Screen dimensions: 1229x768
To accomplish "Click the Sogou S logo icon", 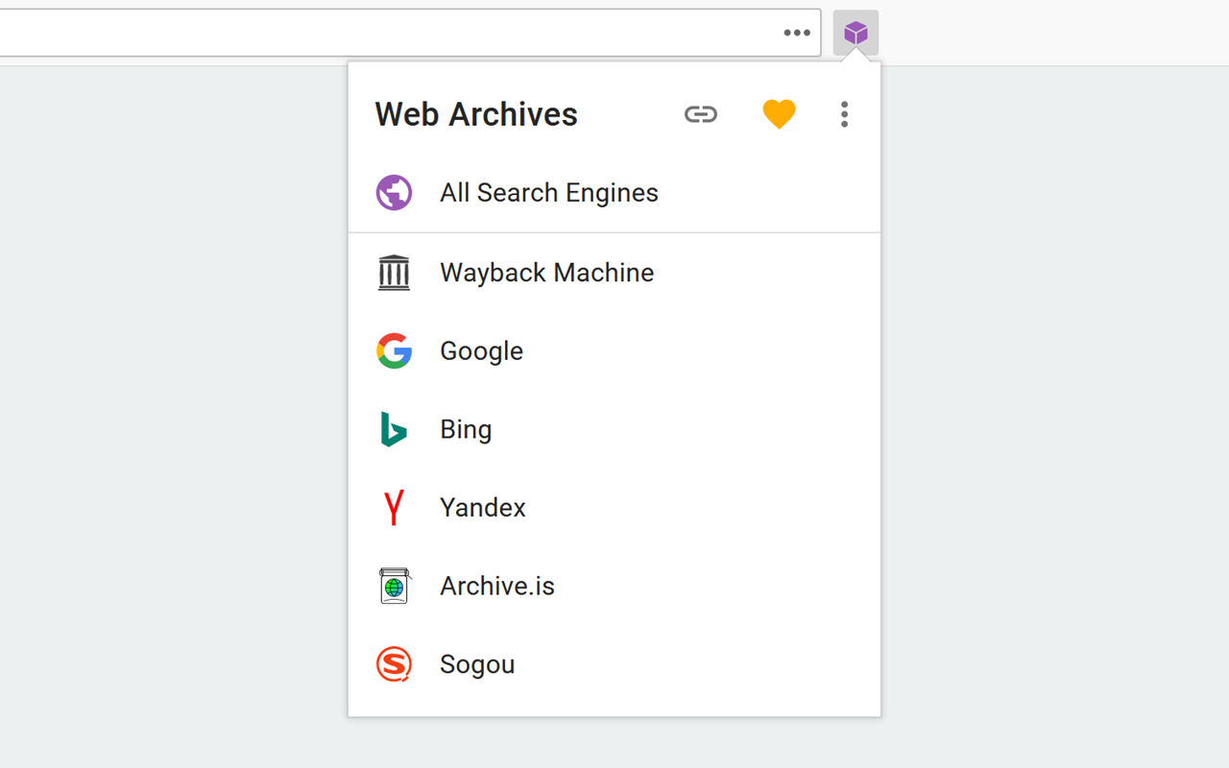I will (394, 664).
